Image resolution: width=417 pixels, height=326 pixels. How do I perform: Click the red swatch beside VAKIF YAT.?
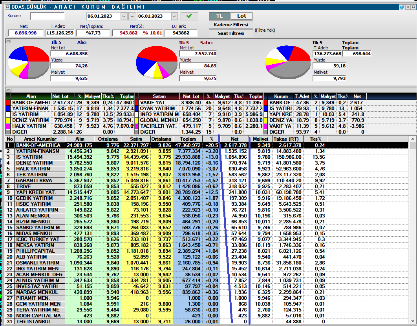pos(137,103)
